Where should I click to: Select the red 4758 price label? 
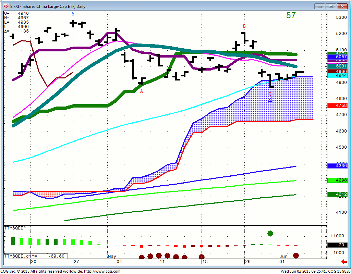(x=337, y=105)
